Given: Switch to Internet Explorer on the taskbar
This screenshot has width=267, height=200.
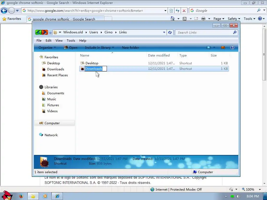Looking at the screenshot, I should (57, 196).
